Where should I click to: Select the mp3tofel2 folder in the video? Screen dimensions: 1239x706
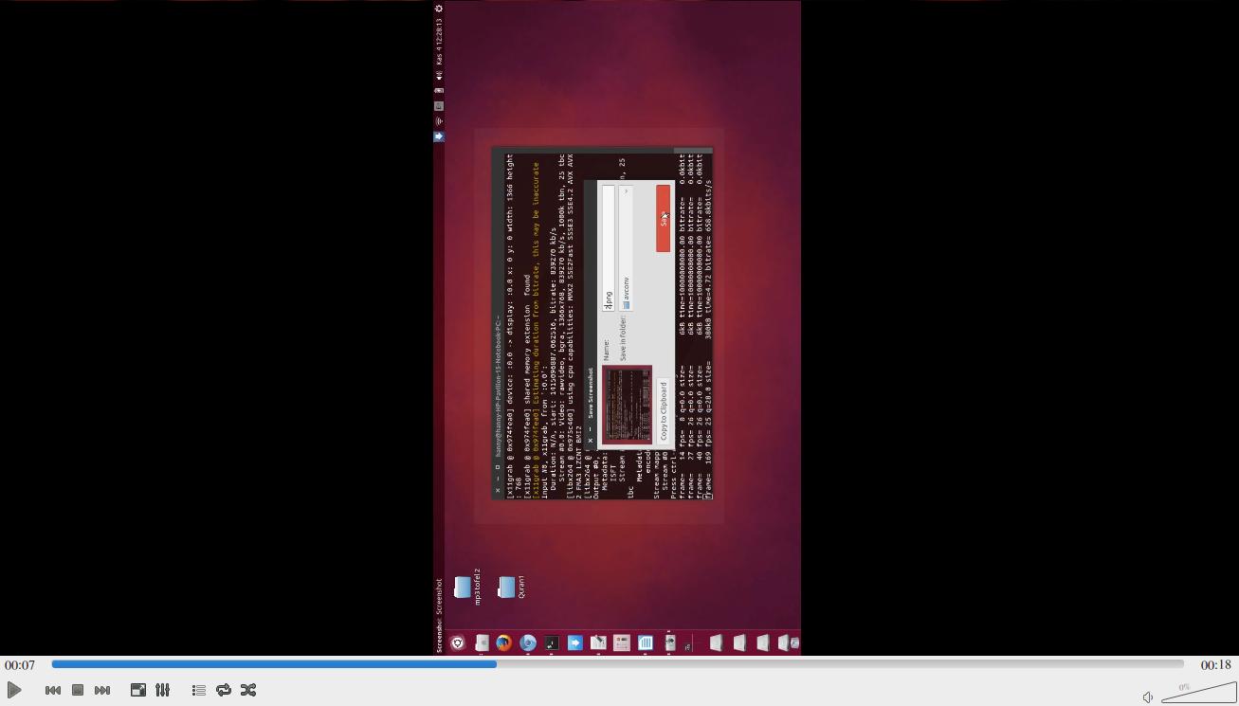coord(466,588)
